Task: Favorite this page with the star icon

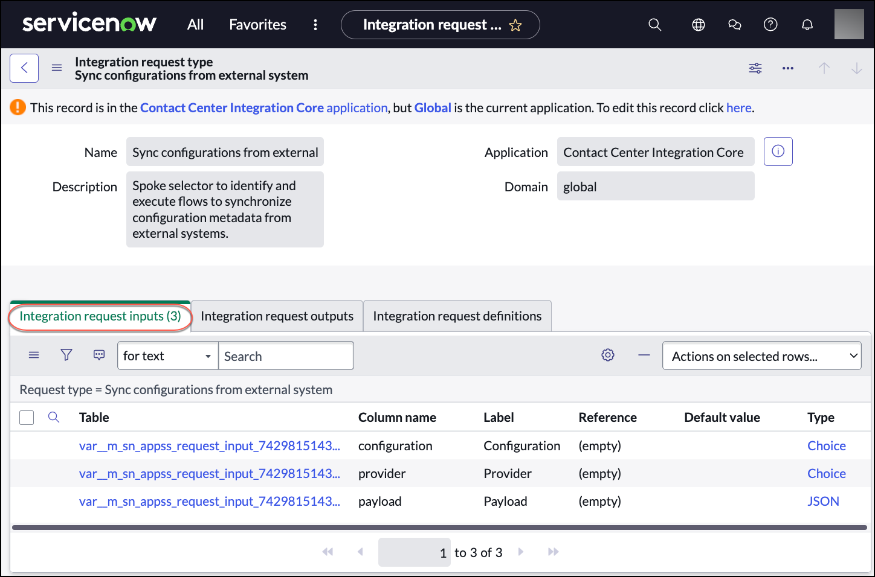Action: click(515, 25)
